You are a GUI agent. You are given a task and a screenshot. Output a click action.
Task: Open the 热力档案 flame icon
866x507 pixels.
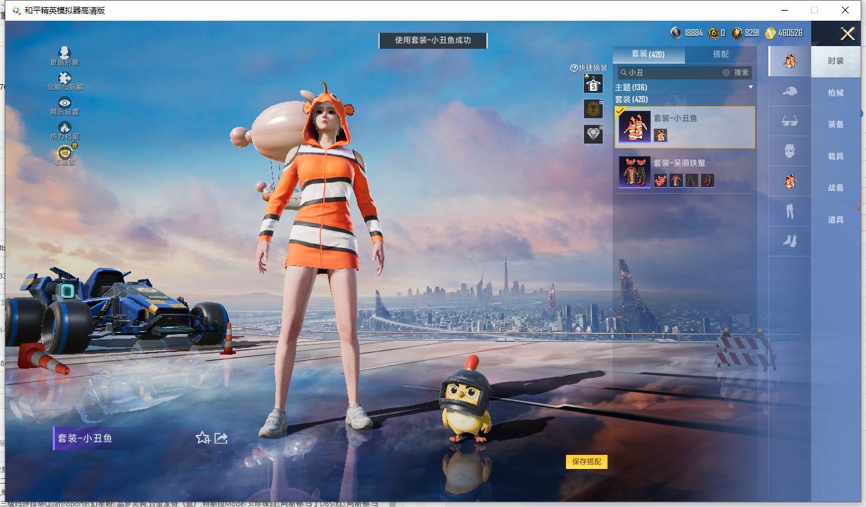(x=65, y=127)
